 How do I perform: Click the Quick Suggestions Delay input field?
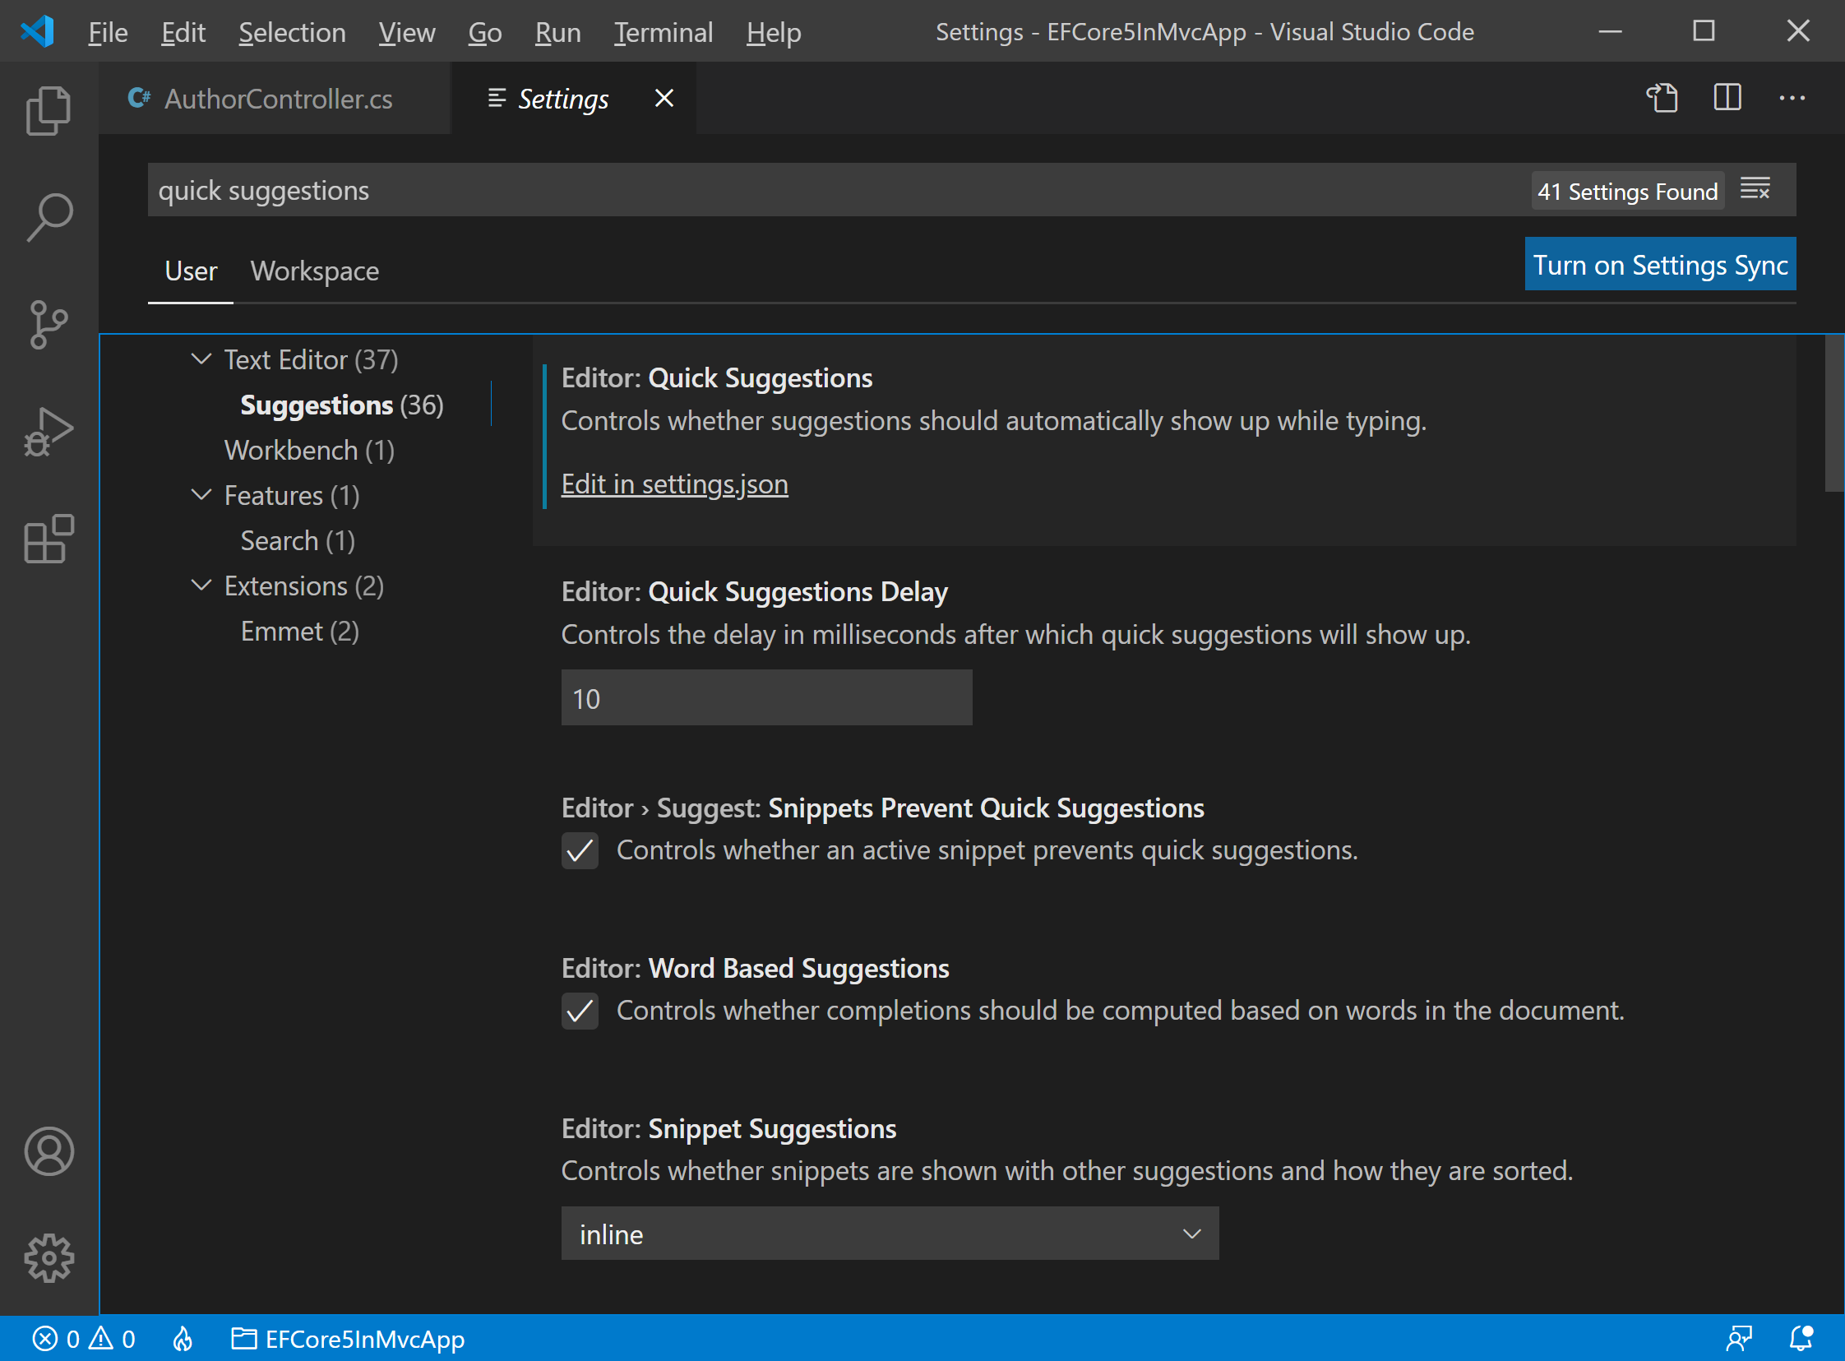pyautogui.click(x=766, y=699)
